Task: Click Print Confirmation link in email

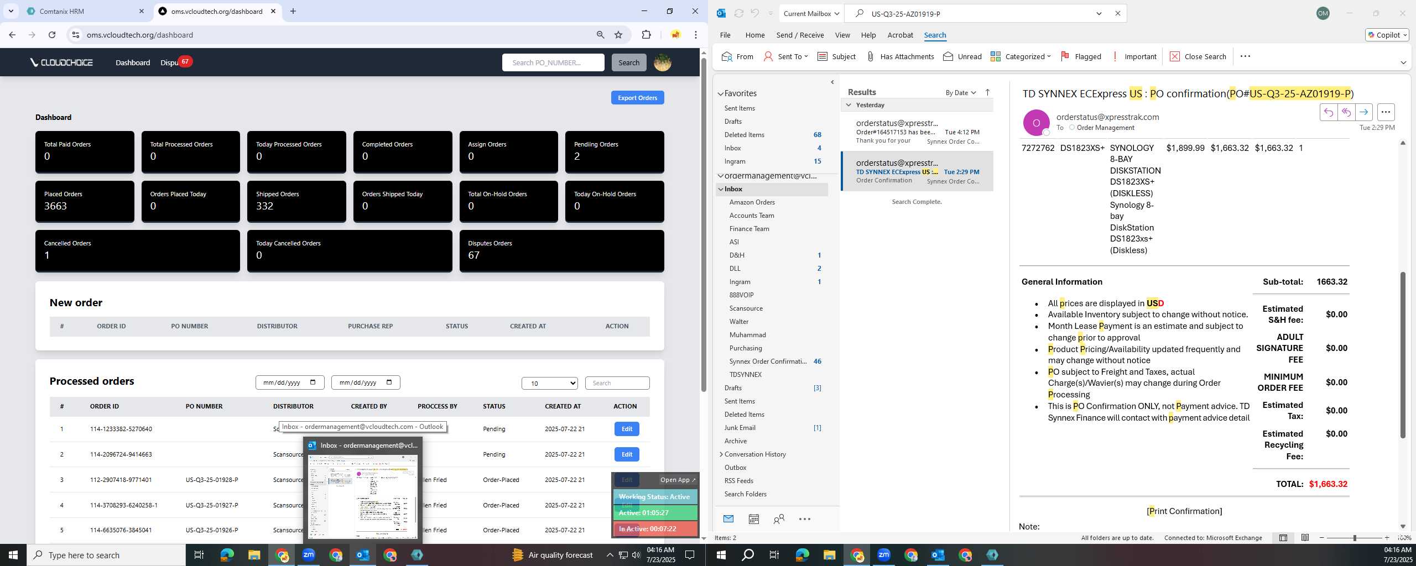Action: 1184,511
